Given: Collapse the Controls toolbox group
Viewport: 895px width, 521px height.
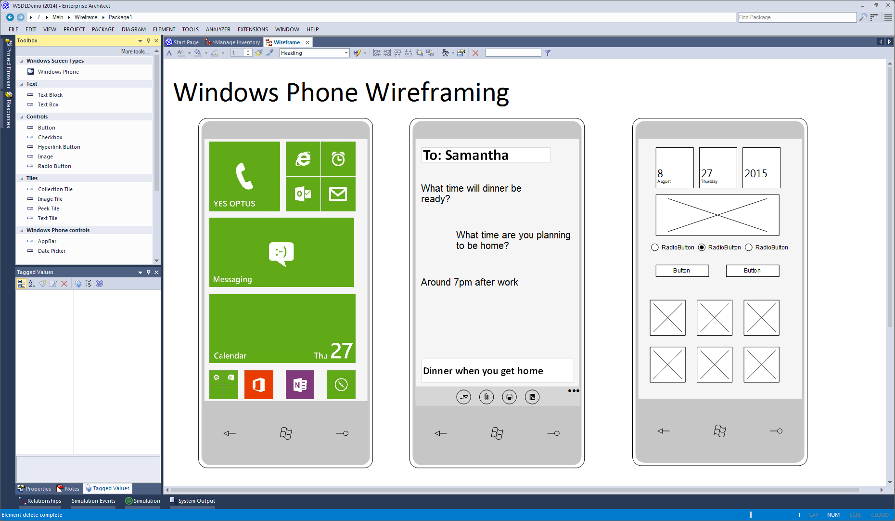Looking at the screenshot, I should coord(22,117).
